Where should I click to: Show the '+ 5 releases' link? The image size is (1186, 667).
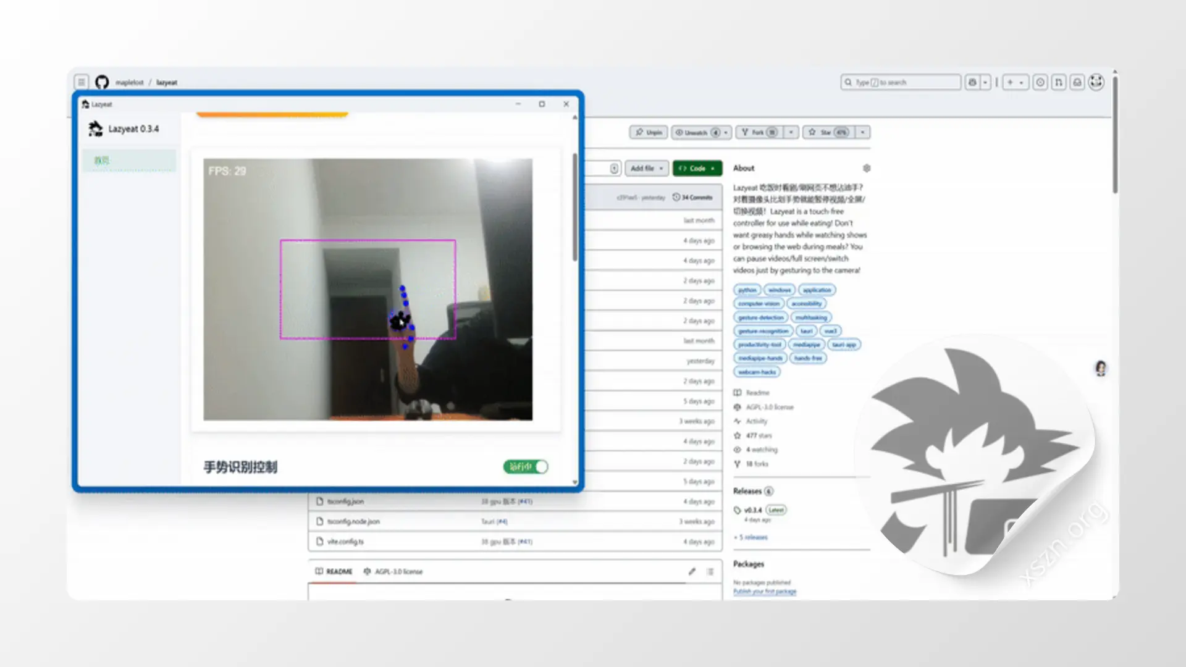(751, 537)
